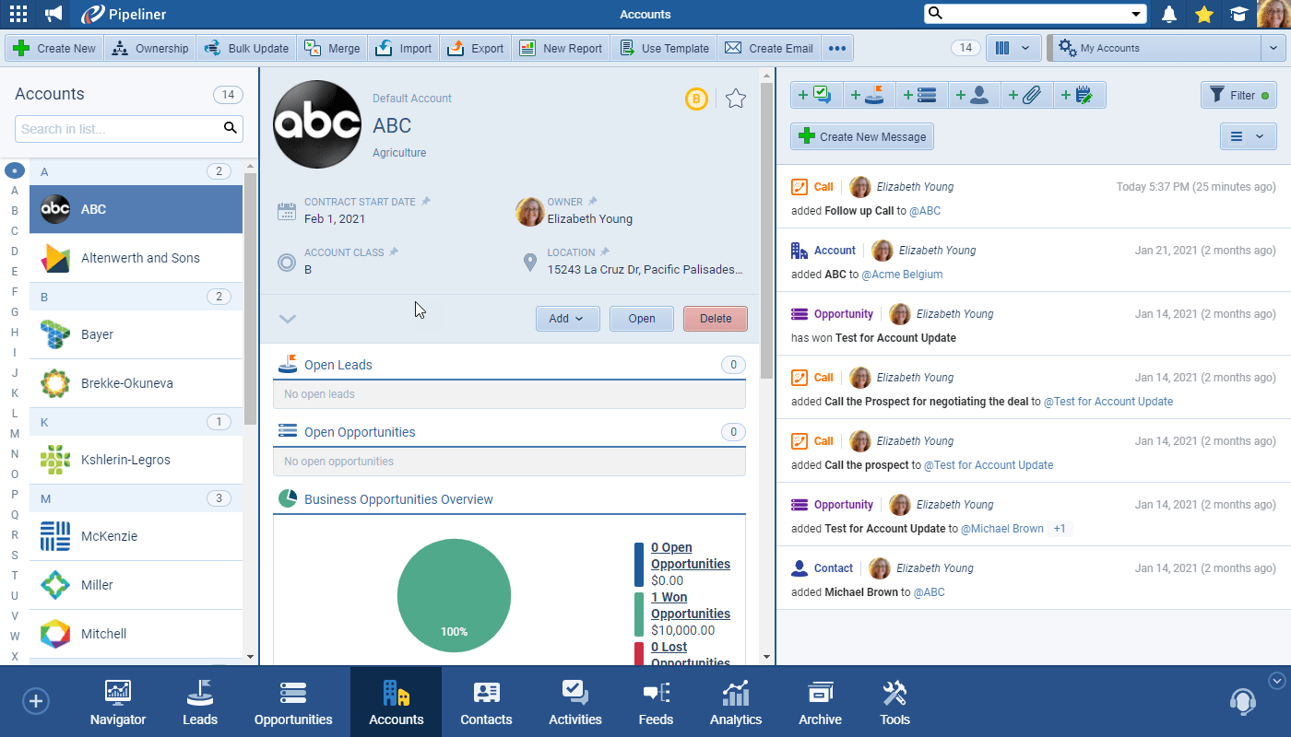Expand the My Accounts profile dropdown arrow

[x=1273, y=48]
